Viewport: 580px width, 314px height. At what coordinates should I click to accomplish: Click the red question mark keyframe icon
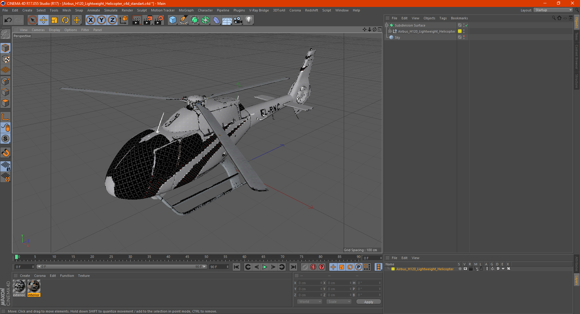coord(322,267)
